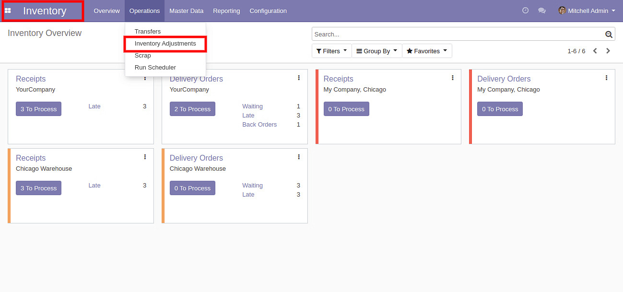Click 3 To Process on YourCompany Receipts
This screenshot has height=292, width=623.
tap(38, 109)
